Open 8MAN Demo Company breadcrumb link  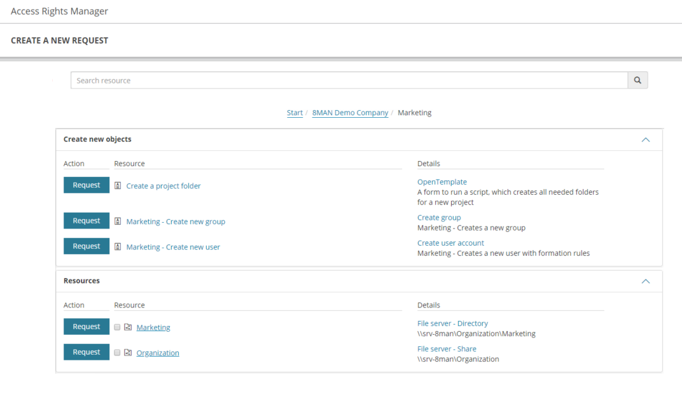point(350,113)
